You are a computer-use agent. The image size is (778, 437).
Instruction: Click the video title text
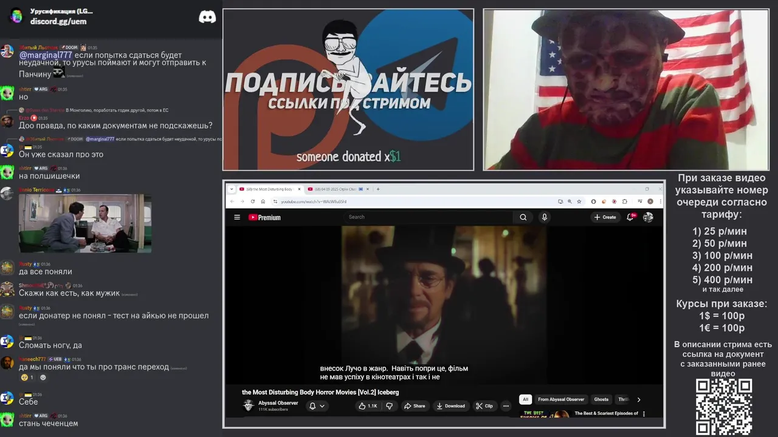pos(320,392)
